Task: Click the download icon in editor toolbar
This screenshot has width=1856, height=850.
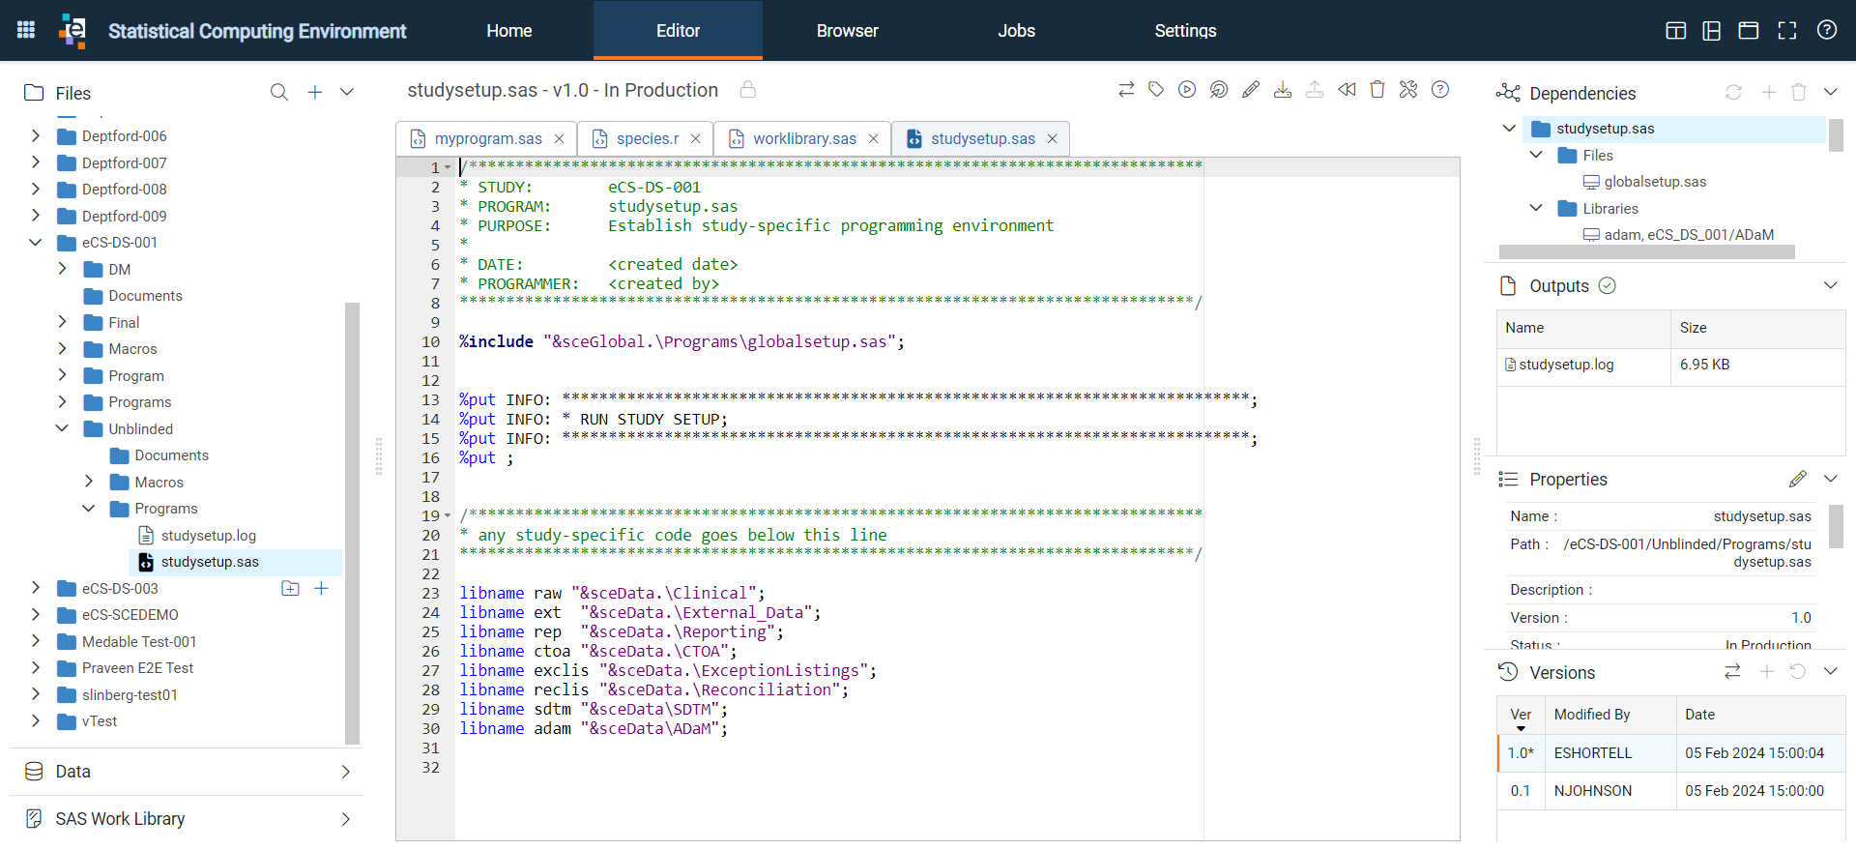Action: click(x=1283, y=90)
